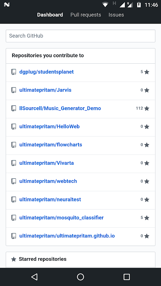Tap the Android back navigation button
Image resolution: width=161 pixels, height=286 pixels.
34,277
